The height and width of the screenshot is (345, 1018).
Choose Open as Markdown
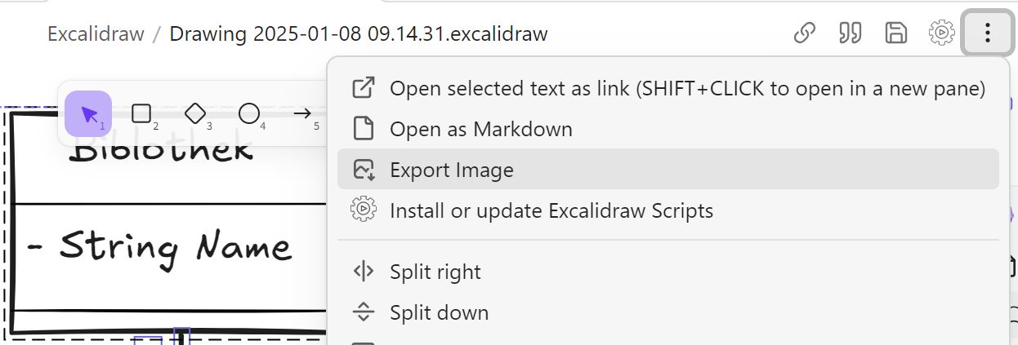668,129
